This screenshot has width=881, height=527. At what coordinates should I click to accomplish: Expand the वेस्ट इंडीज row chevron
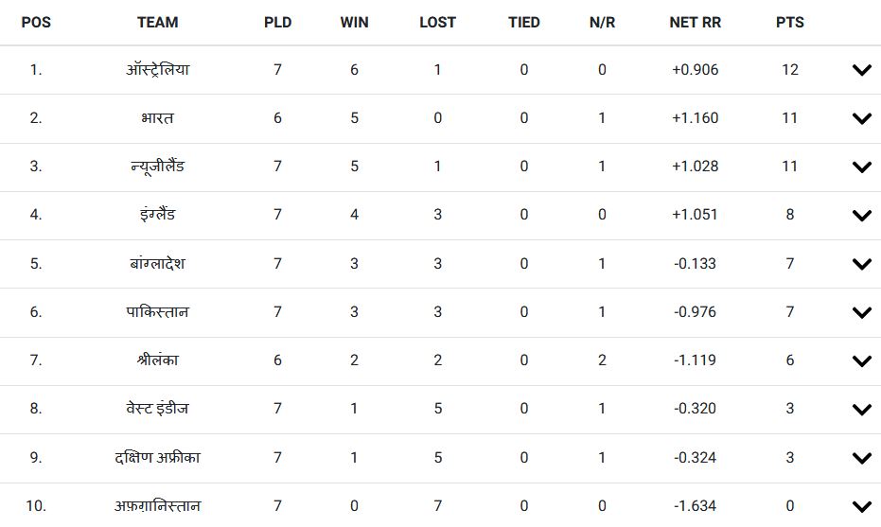point(861,410)
